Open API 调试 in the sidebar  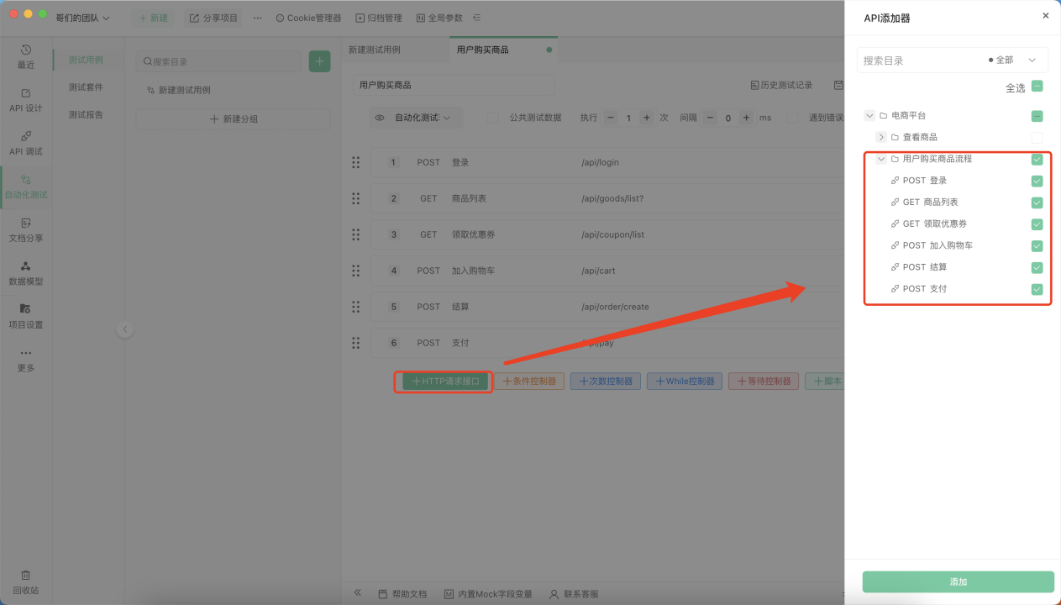[26, 143]
